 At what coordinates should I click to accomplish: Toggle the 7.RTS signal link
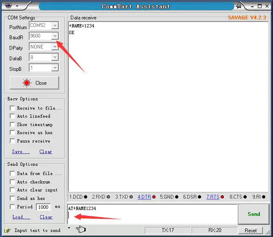tap(213, 197)
